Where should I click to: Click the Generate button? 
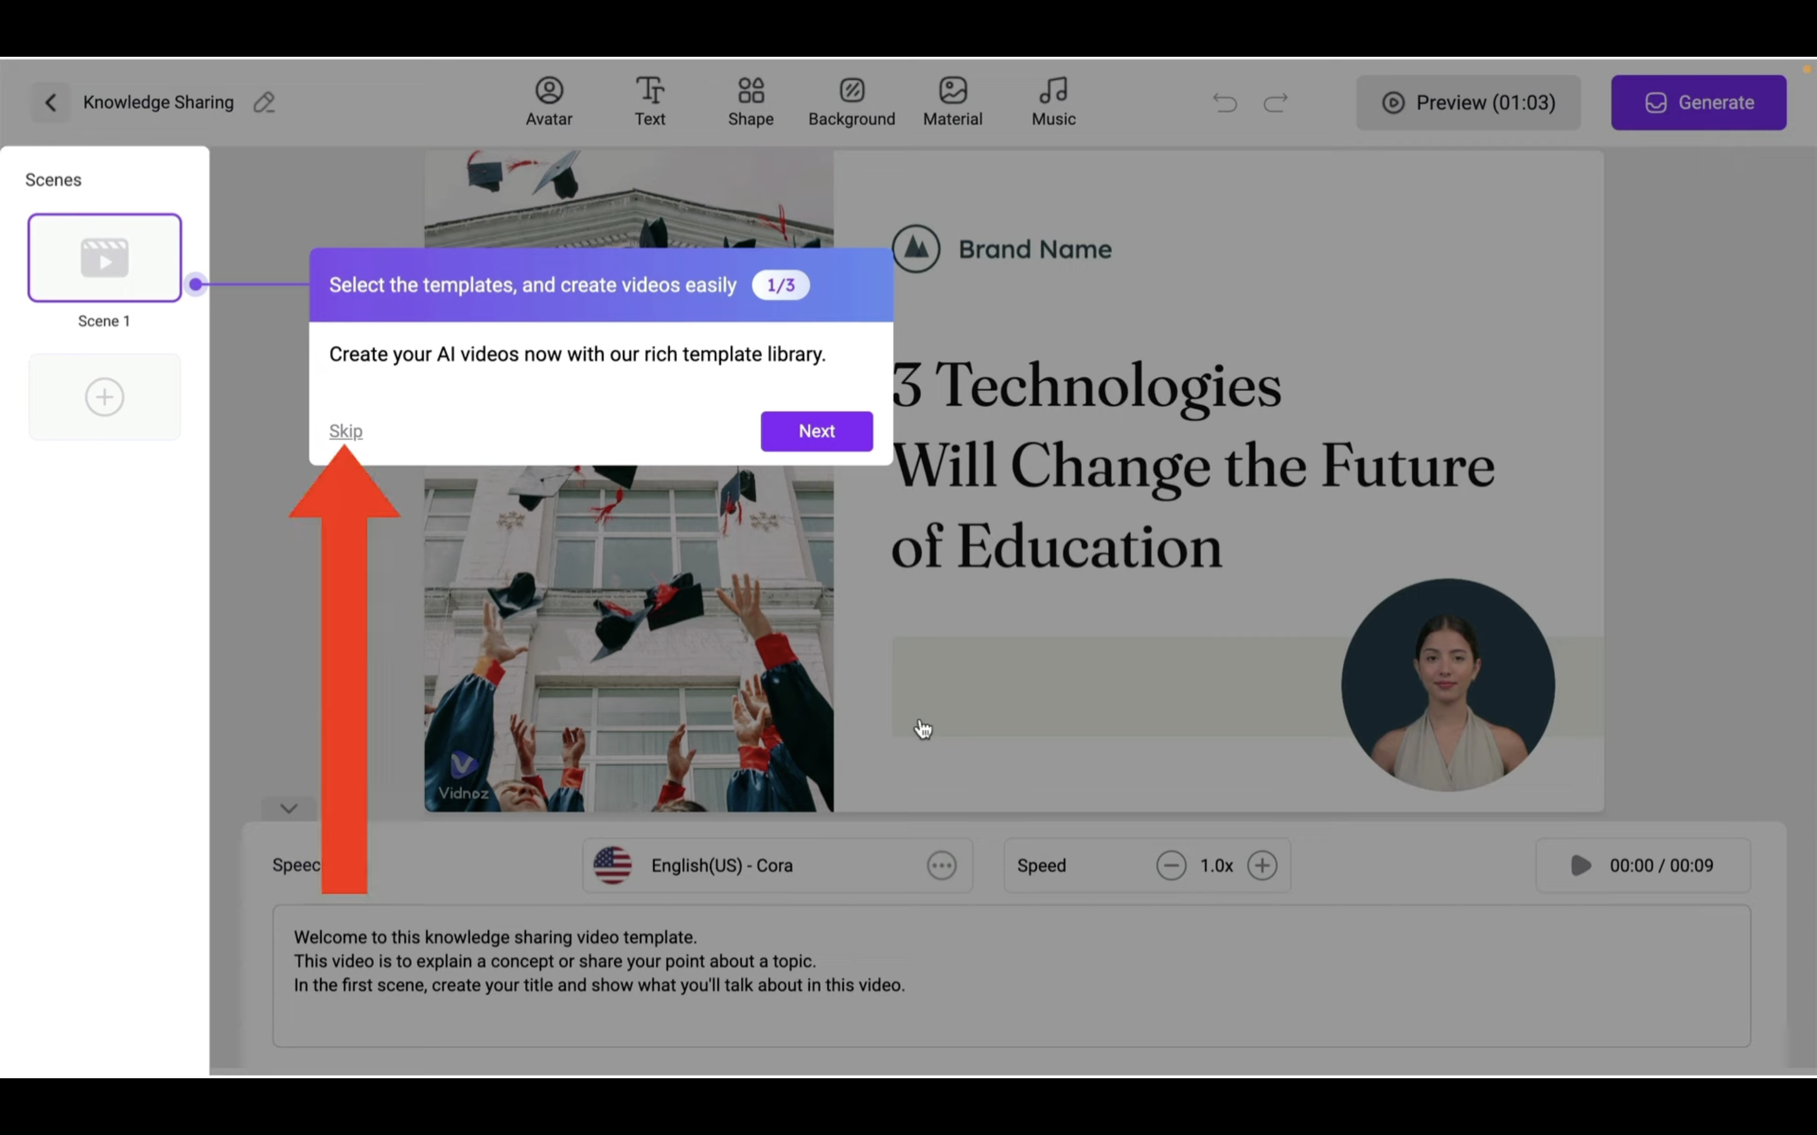(x=1698, y=102)
